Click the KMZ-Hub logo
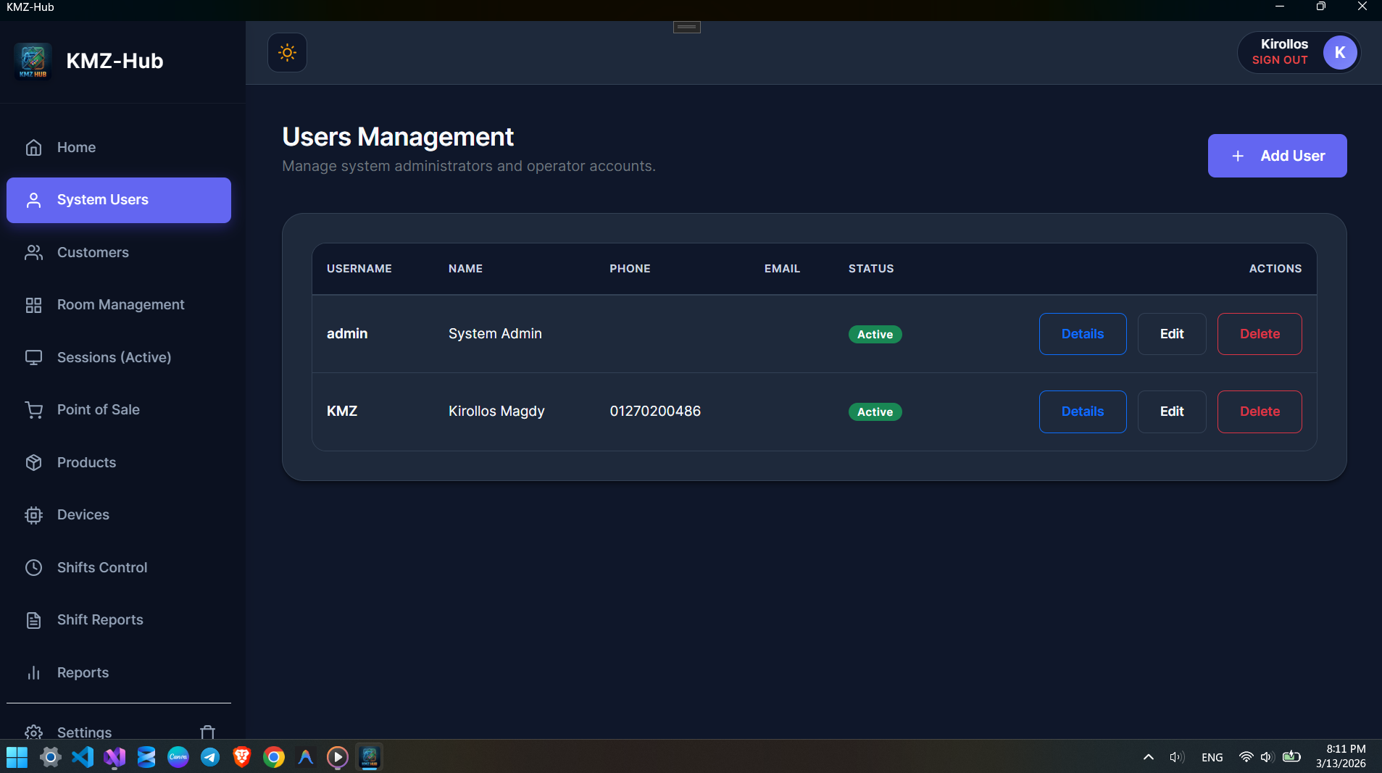 [32, 61]
